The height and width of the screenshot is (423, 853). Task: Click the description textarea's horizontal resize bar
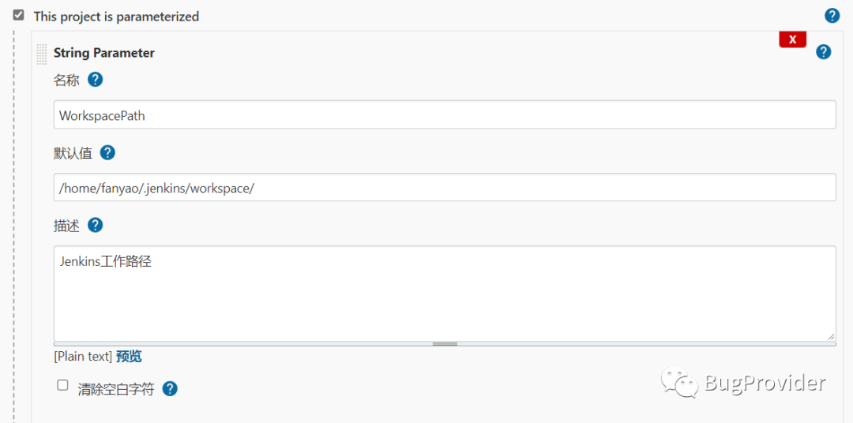[445, 344]
